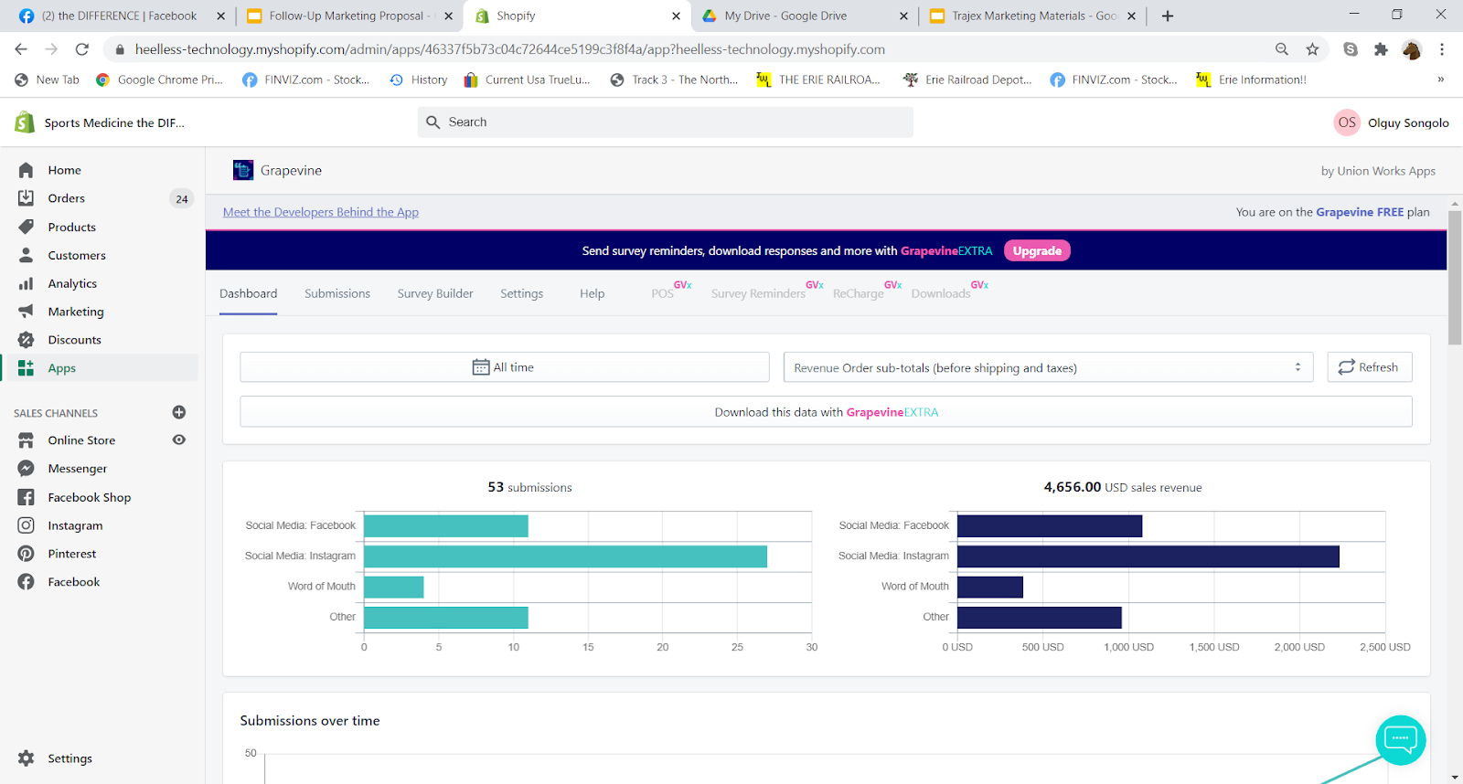Image resolution: width=1463 pixels, height=784 pixels.
Task: Toggle Online Store view eye icon
Action: click(179, 440)
